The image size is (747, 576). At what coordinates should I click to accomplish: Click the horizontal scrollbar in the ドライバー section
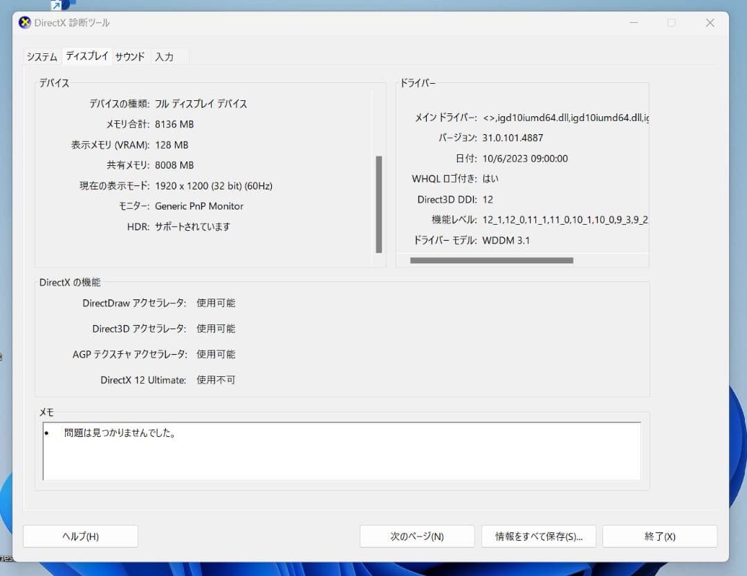492,259
